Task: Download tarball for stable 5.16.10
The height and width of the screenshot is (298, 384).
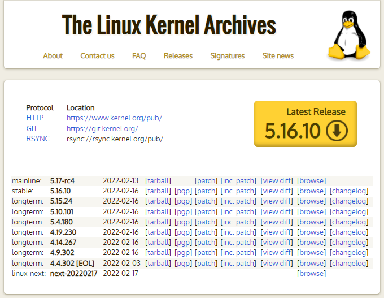Action: tap(158, 191)
